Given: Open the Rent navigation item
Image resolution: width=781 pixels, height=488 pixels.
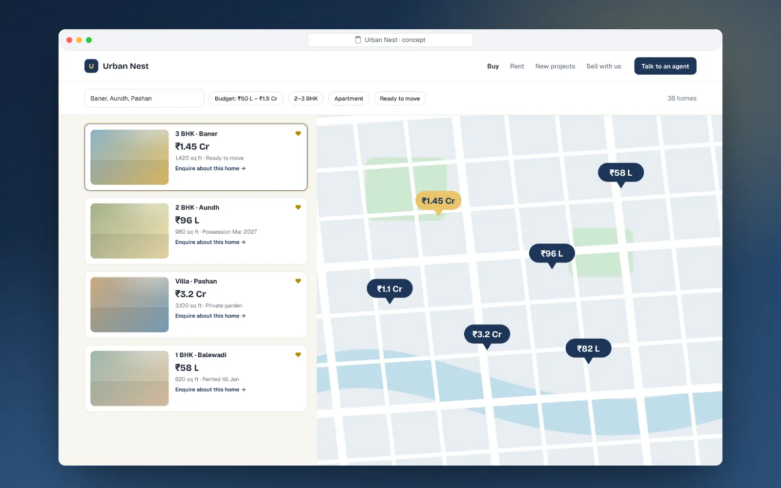Looking at the screenshot, I should click(517, 66).
